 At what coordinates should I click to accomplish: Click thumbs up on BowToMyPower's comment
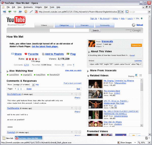80,94
